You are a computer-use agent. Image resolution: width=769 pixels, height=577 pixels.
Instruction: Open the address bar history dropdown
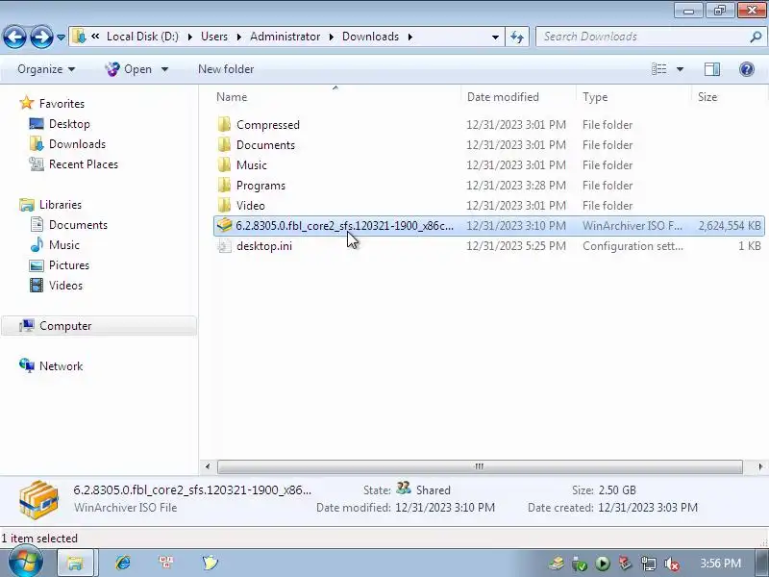[x=495, y=37]
